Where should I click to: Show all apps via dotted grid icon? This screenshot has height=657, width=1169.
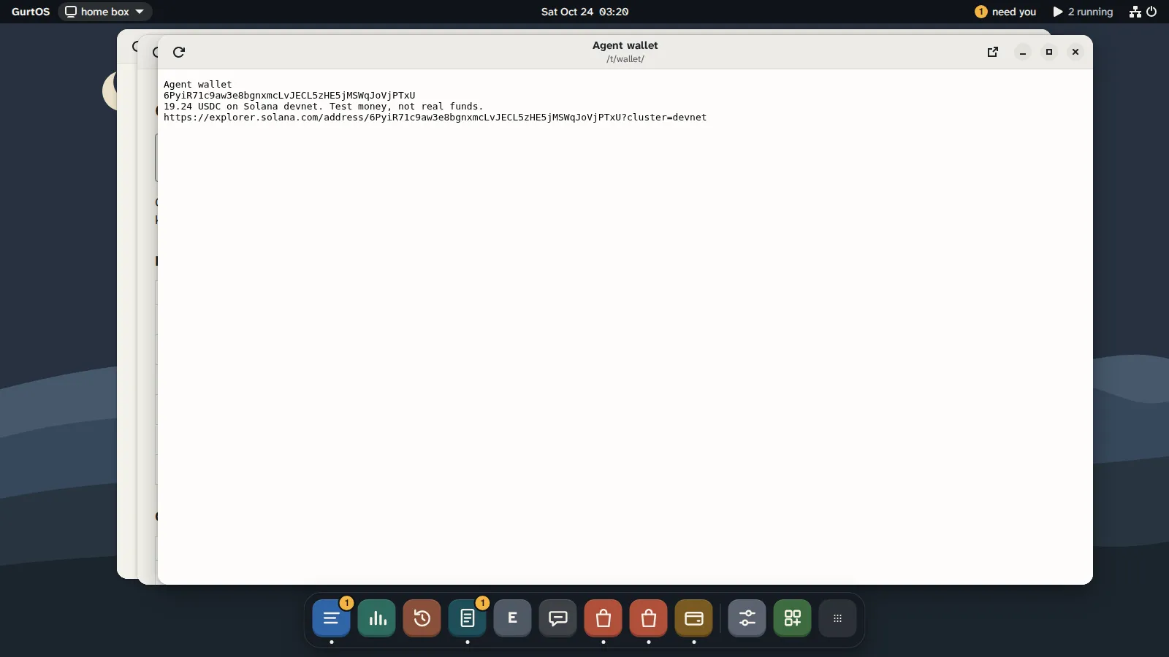click(x=838, y=618)
